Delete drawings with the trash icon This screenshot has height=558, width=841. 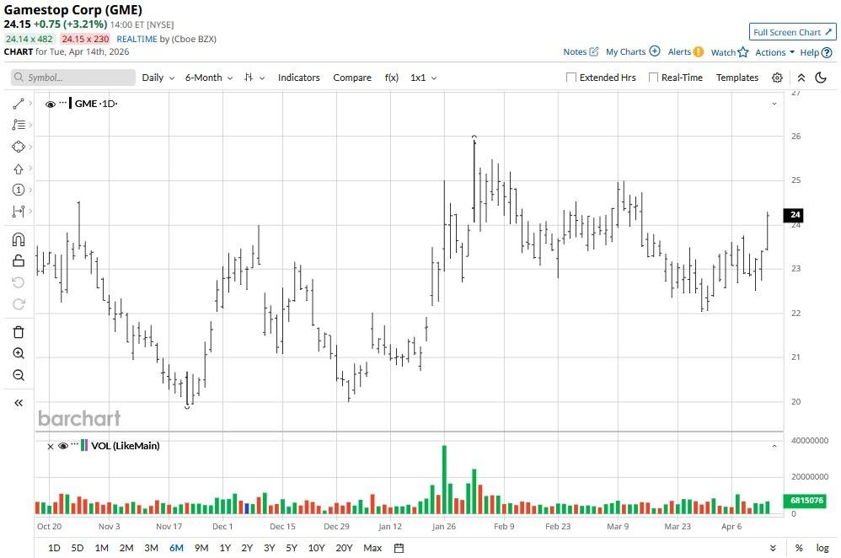click(x=18, y=332)
